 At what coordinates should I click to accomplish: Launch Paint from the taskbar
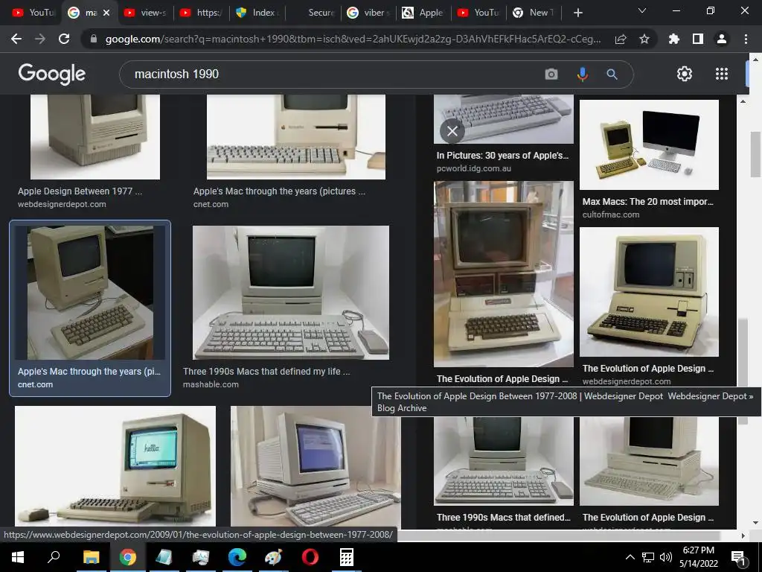point(274,557)
